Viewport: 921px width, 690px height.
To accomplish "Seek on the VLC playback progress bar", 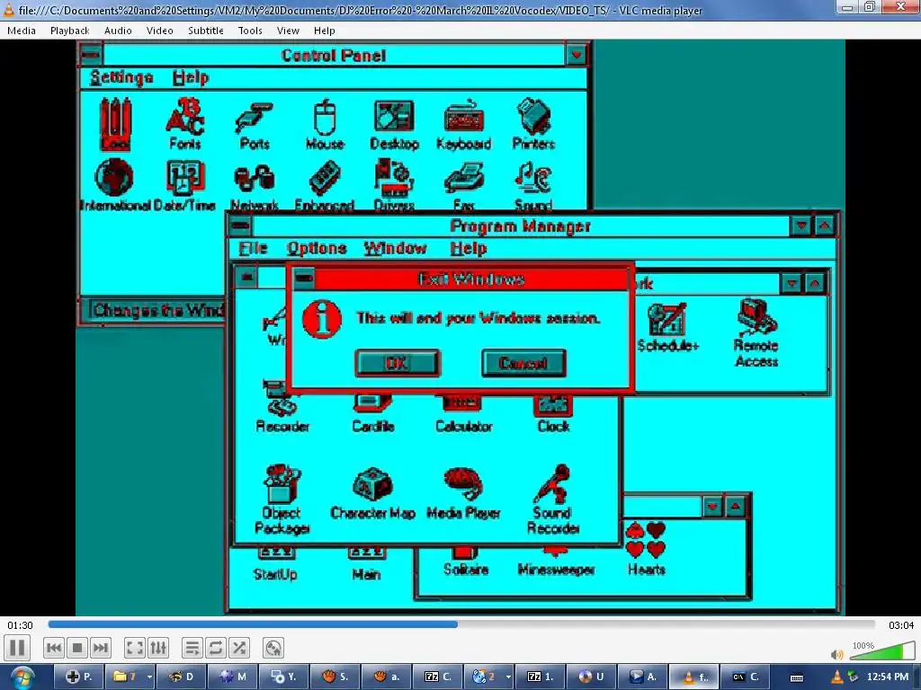I will pyautogui.click(x=461, y=625).
